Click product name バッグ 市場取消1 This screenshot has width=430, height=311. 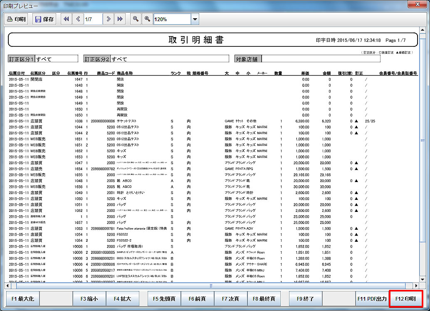130,246
